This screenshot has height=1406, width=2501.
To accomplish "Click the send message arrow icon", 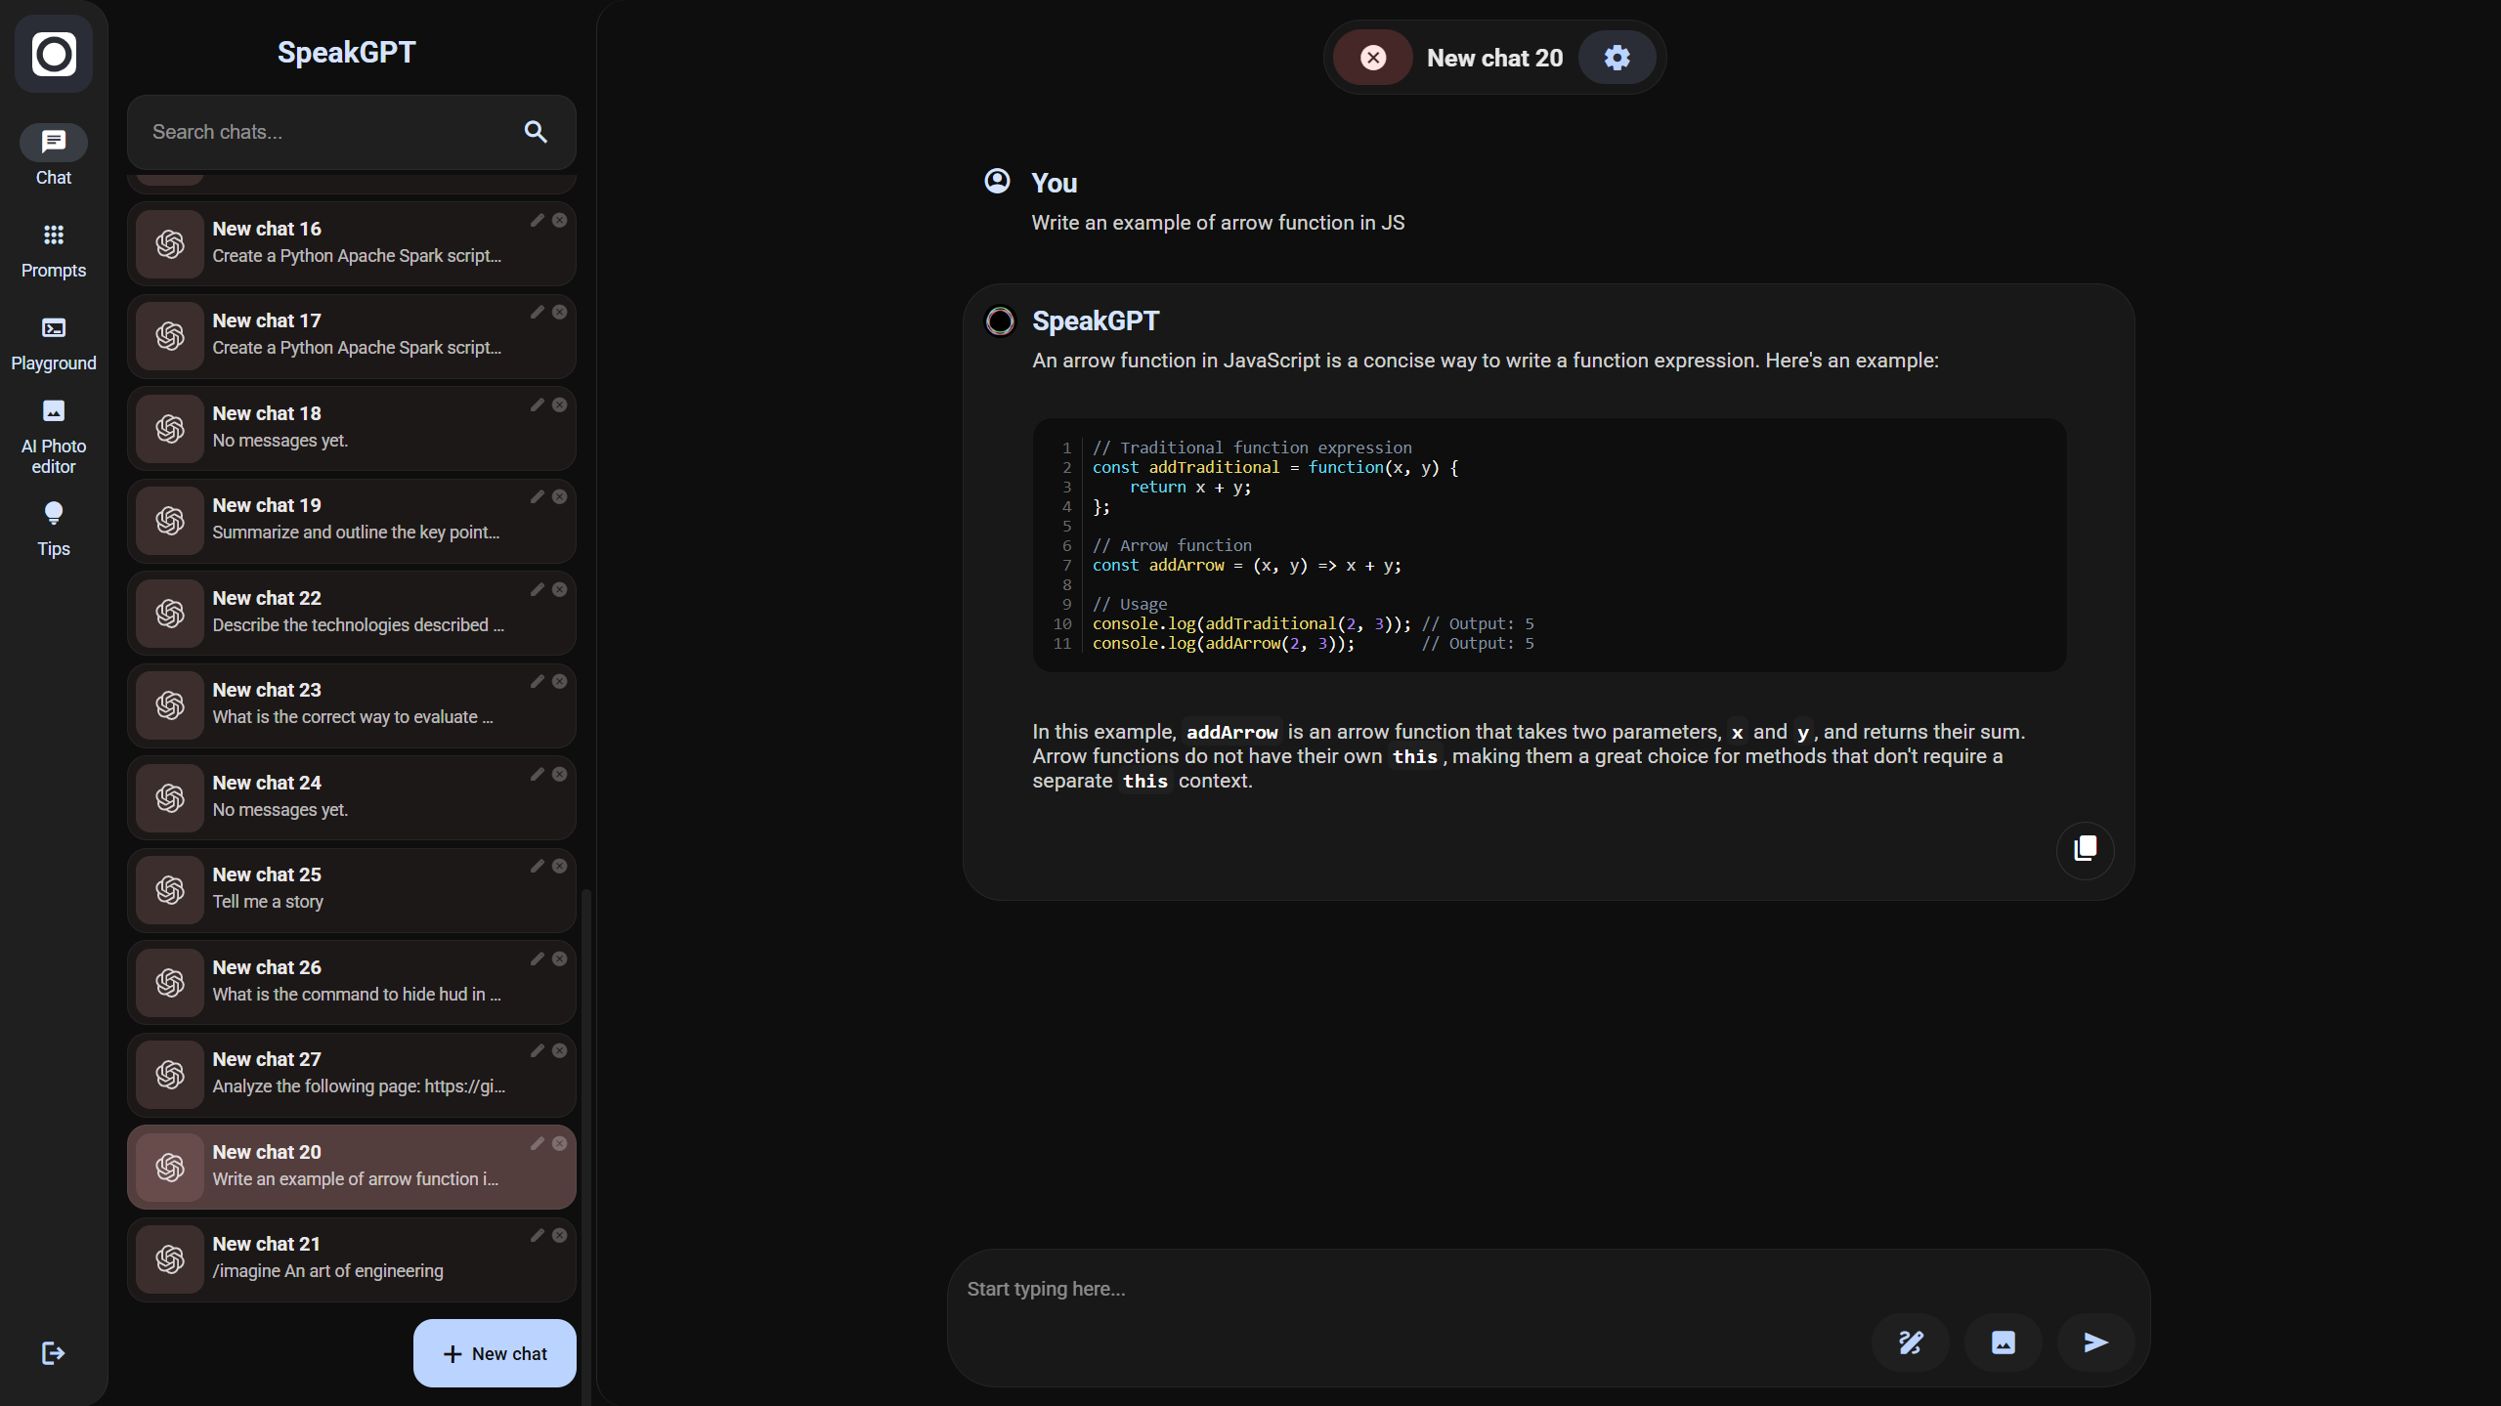I will (x=2095, y=1342).
